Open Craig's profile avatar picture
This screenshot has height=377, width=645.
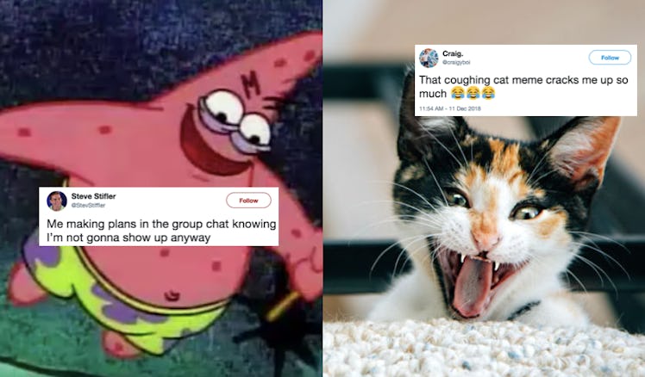point(429,58)
